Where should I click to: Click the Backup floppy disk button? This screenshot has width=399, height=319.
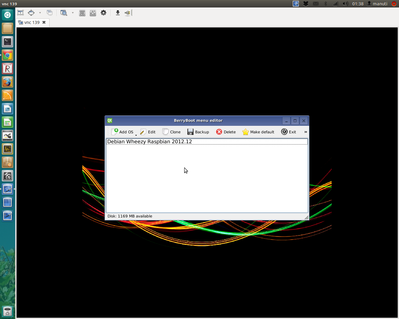(x=198, y=132)
